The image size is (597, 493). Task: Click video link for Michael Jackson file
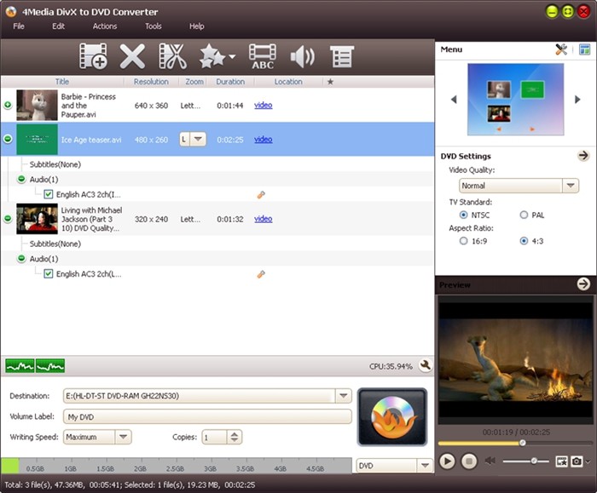(263, 219)
